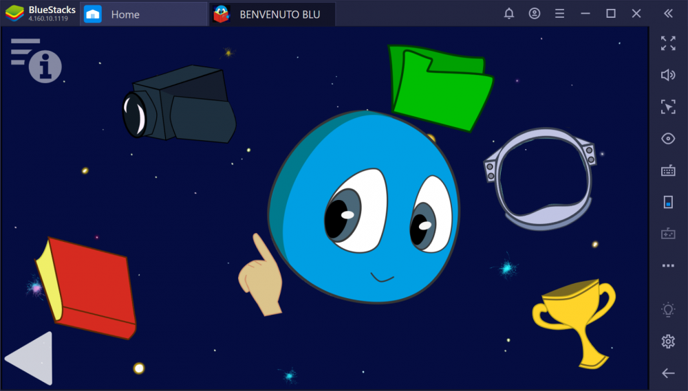688x391 pixels.
Task: Open BlueStacks notifications bell
Action: coord(509,14)
